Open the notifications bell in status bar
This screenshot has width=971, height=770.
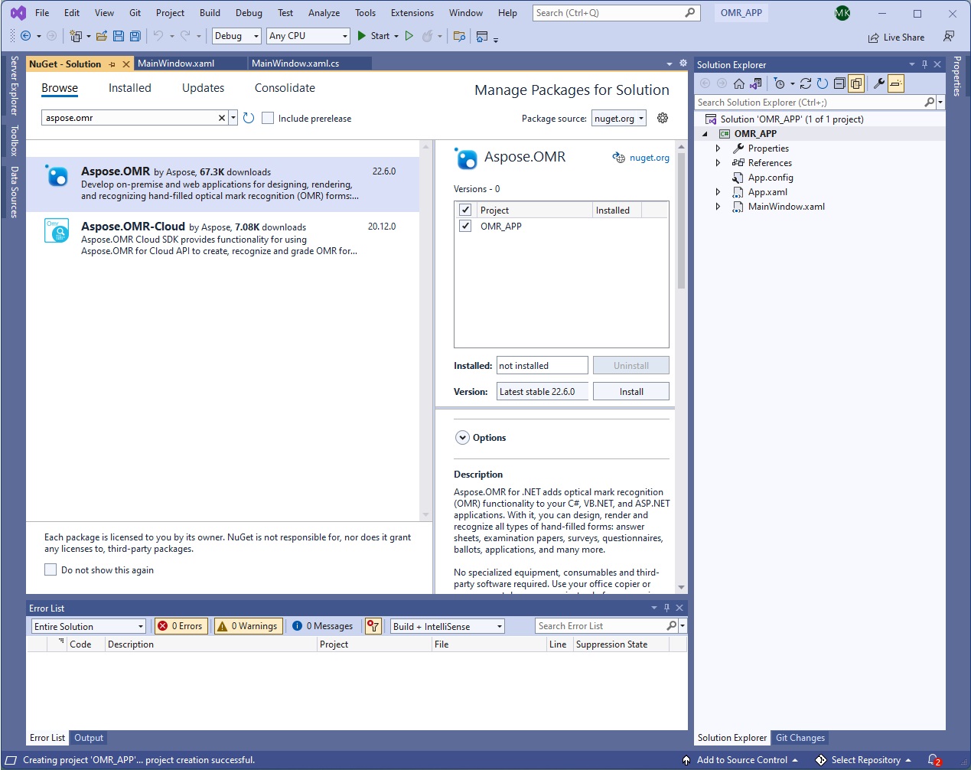pyautogui.click(x=934, y=760)
